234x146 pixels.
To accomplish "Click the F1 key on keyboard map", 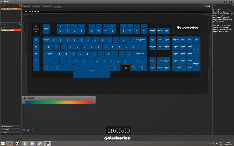I will pos(60,31).
